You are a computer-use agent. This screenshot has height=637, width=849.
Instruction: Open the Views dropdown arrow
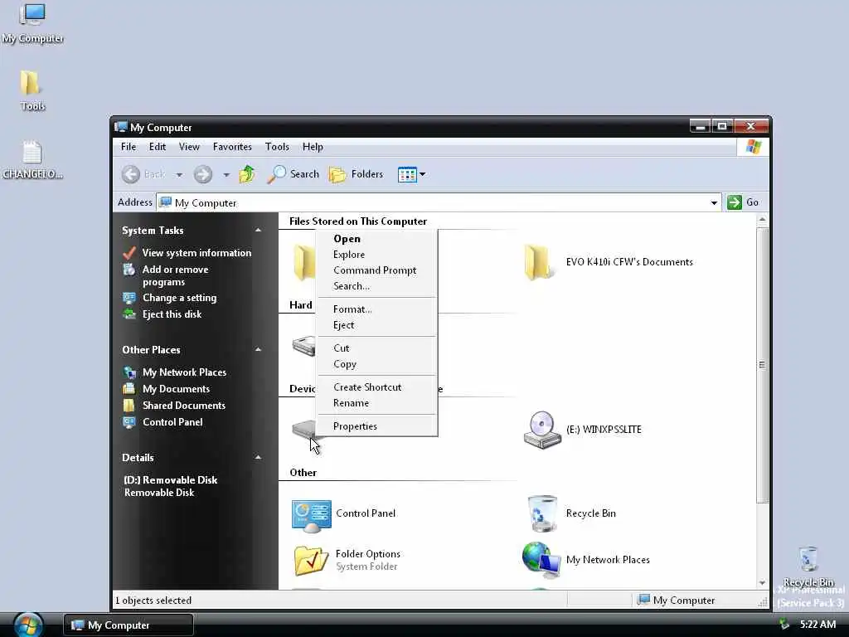click(422, 174)
